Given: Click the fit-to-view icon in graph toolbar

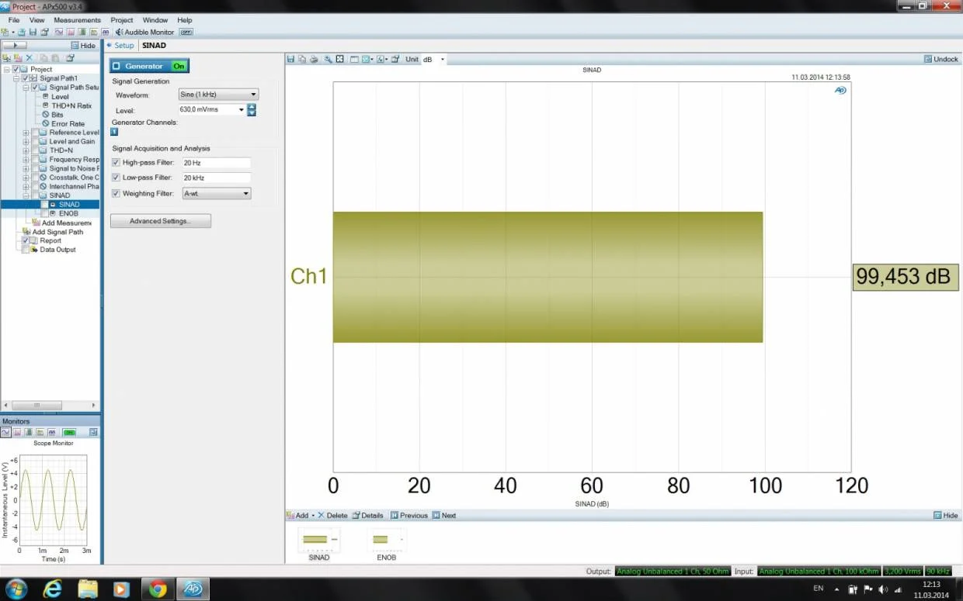Looking at the screenshot, I should 339,59.
